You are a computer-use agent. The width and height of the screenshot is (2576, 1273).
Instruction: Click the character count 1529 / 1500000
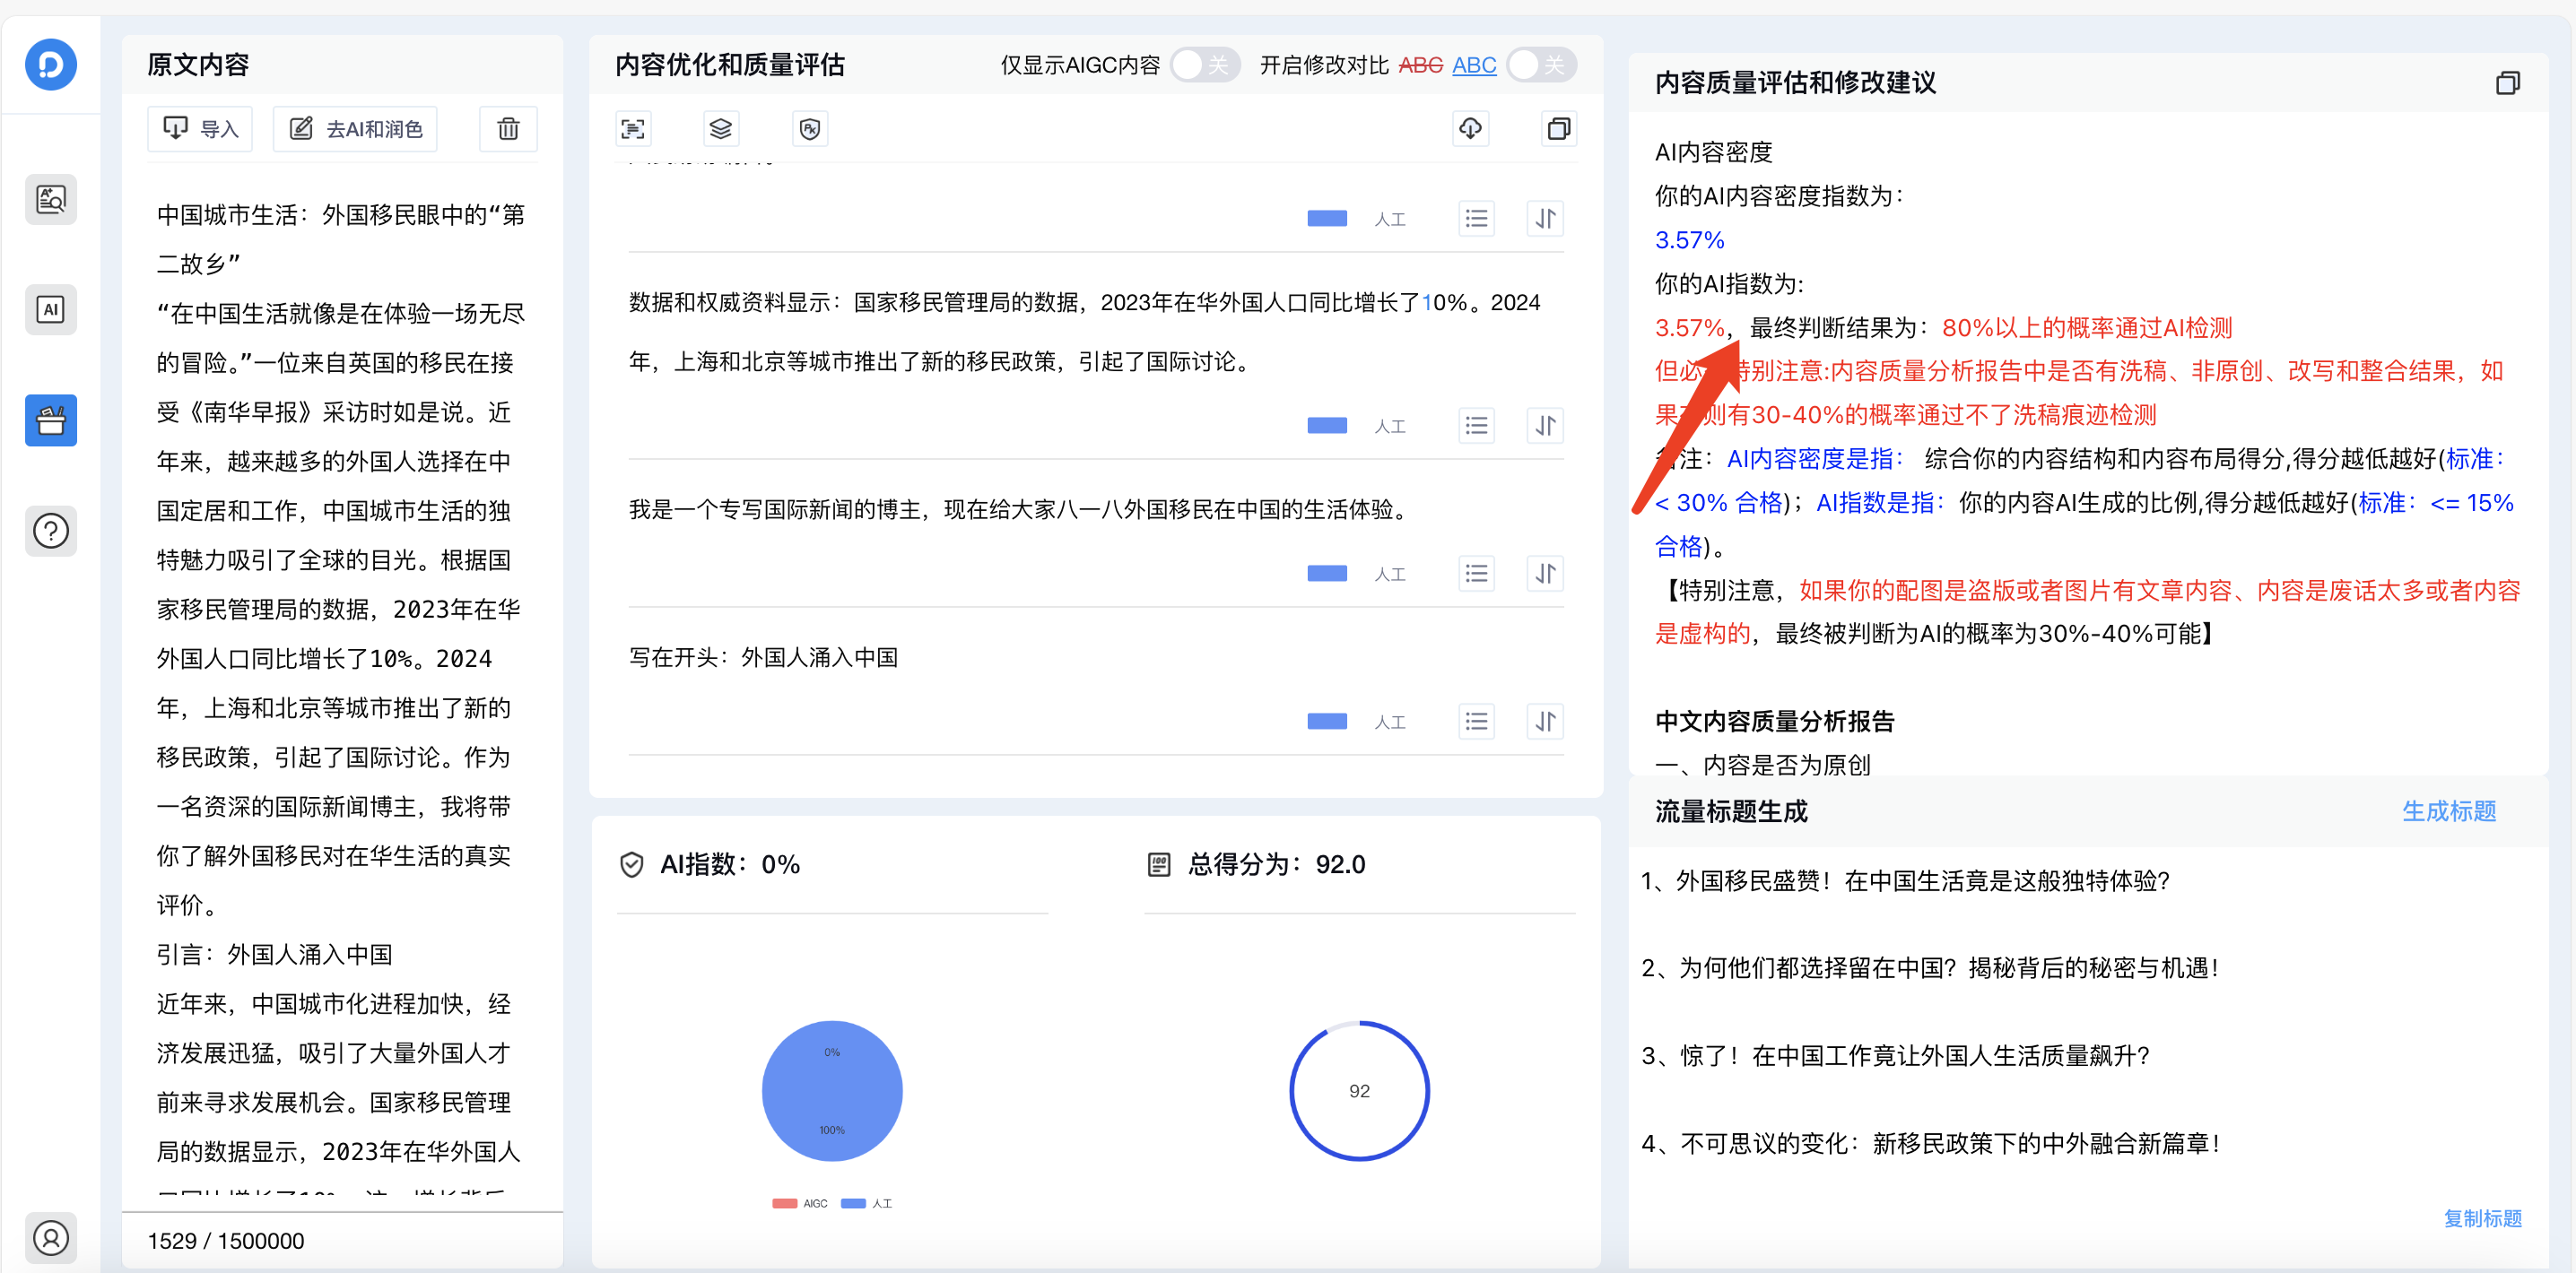point(226,1242)
